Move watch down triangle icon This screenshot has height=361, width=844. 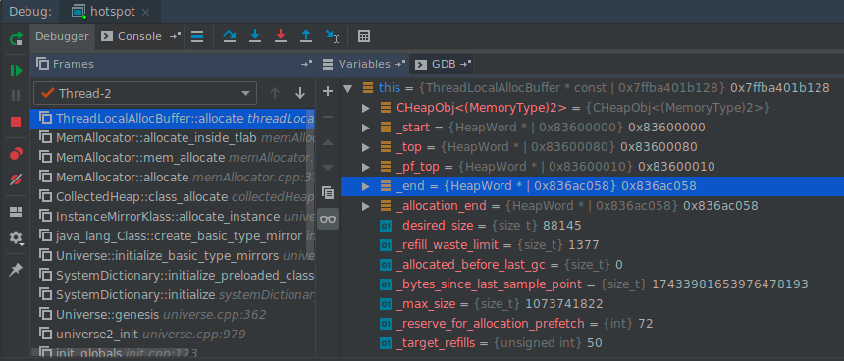328,168
